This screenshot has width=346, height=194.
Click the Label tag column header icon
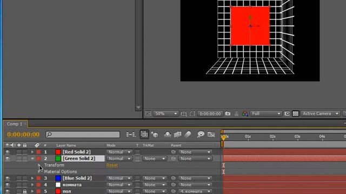pos(37,145)
